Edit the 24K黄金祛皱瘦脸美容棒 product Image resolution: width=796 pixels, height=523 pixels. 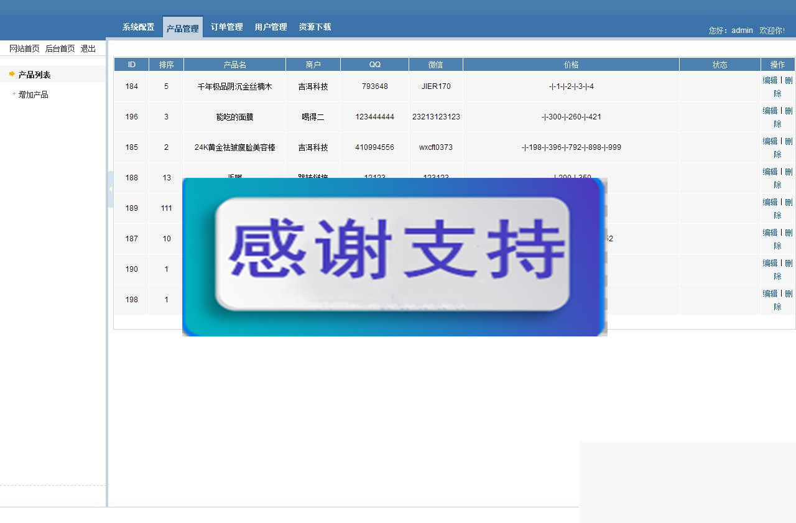coord(770,141)
